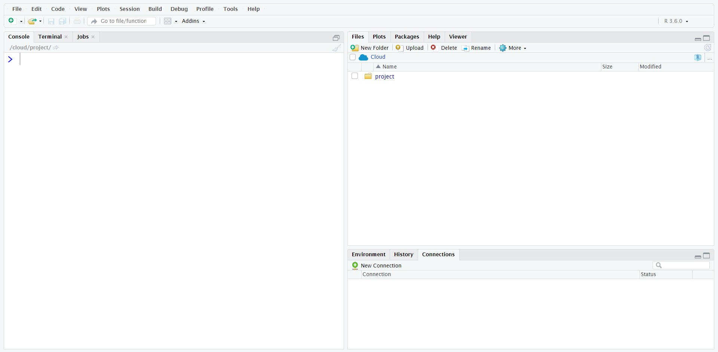Viewport: 718px width, 352px height.
Task: Open the Session menu
Action: [129, 9]
